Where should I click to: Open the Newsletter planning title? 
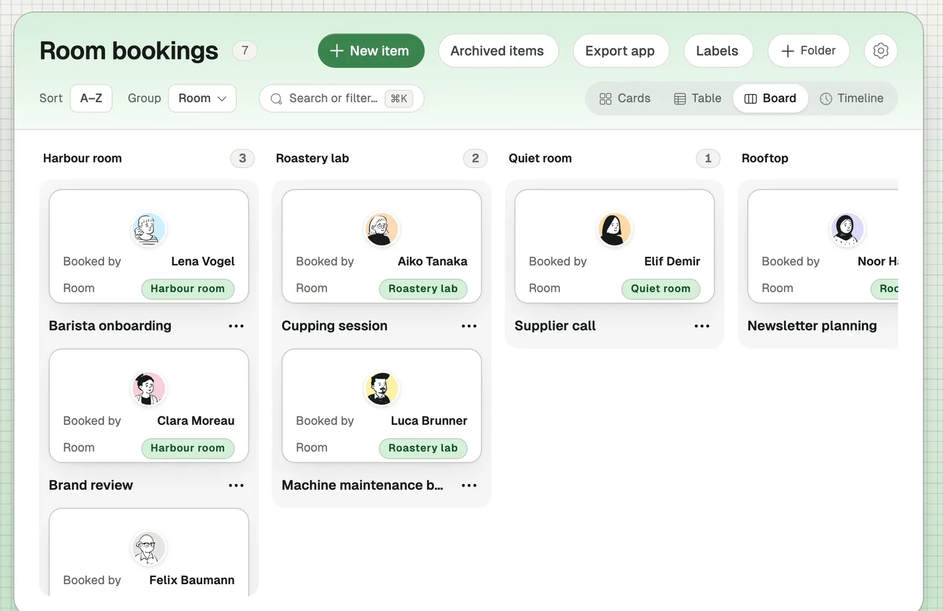[x=812, y=326]
